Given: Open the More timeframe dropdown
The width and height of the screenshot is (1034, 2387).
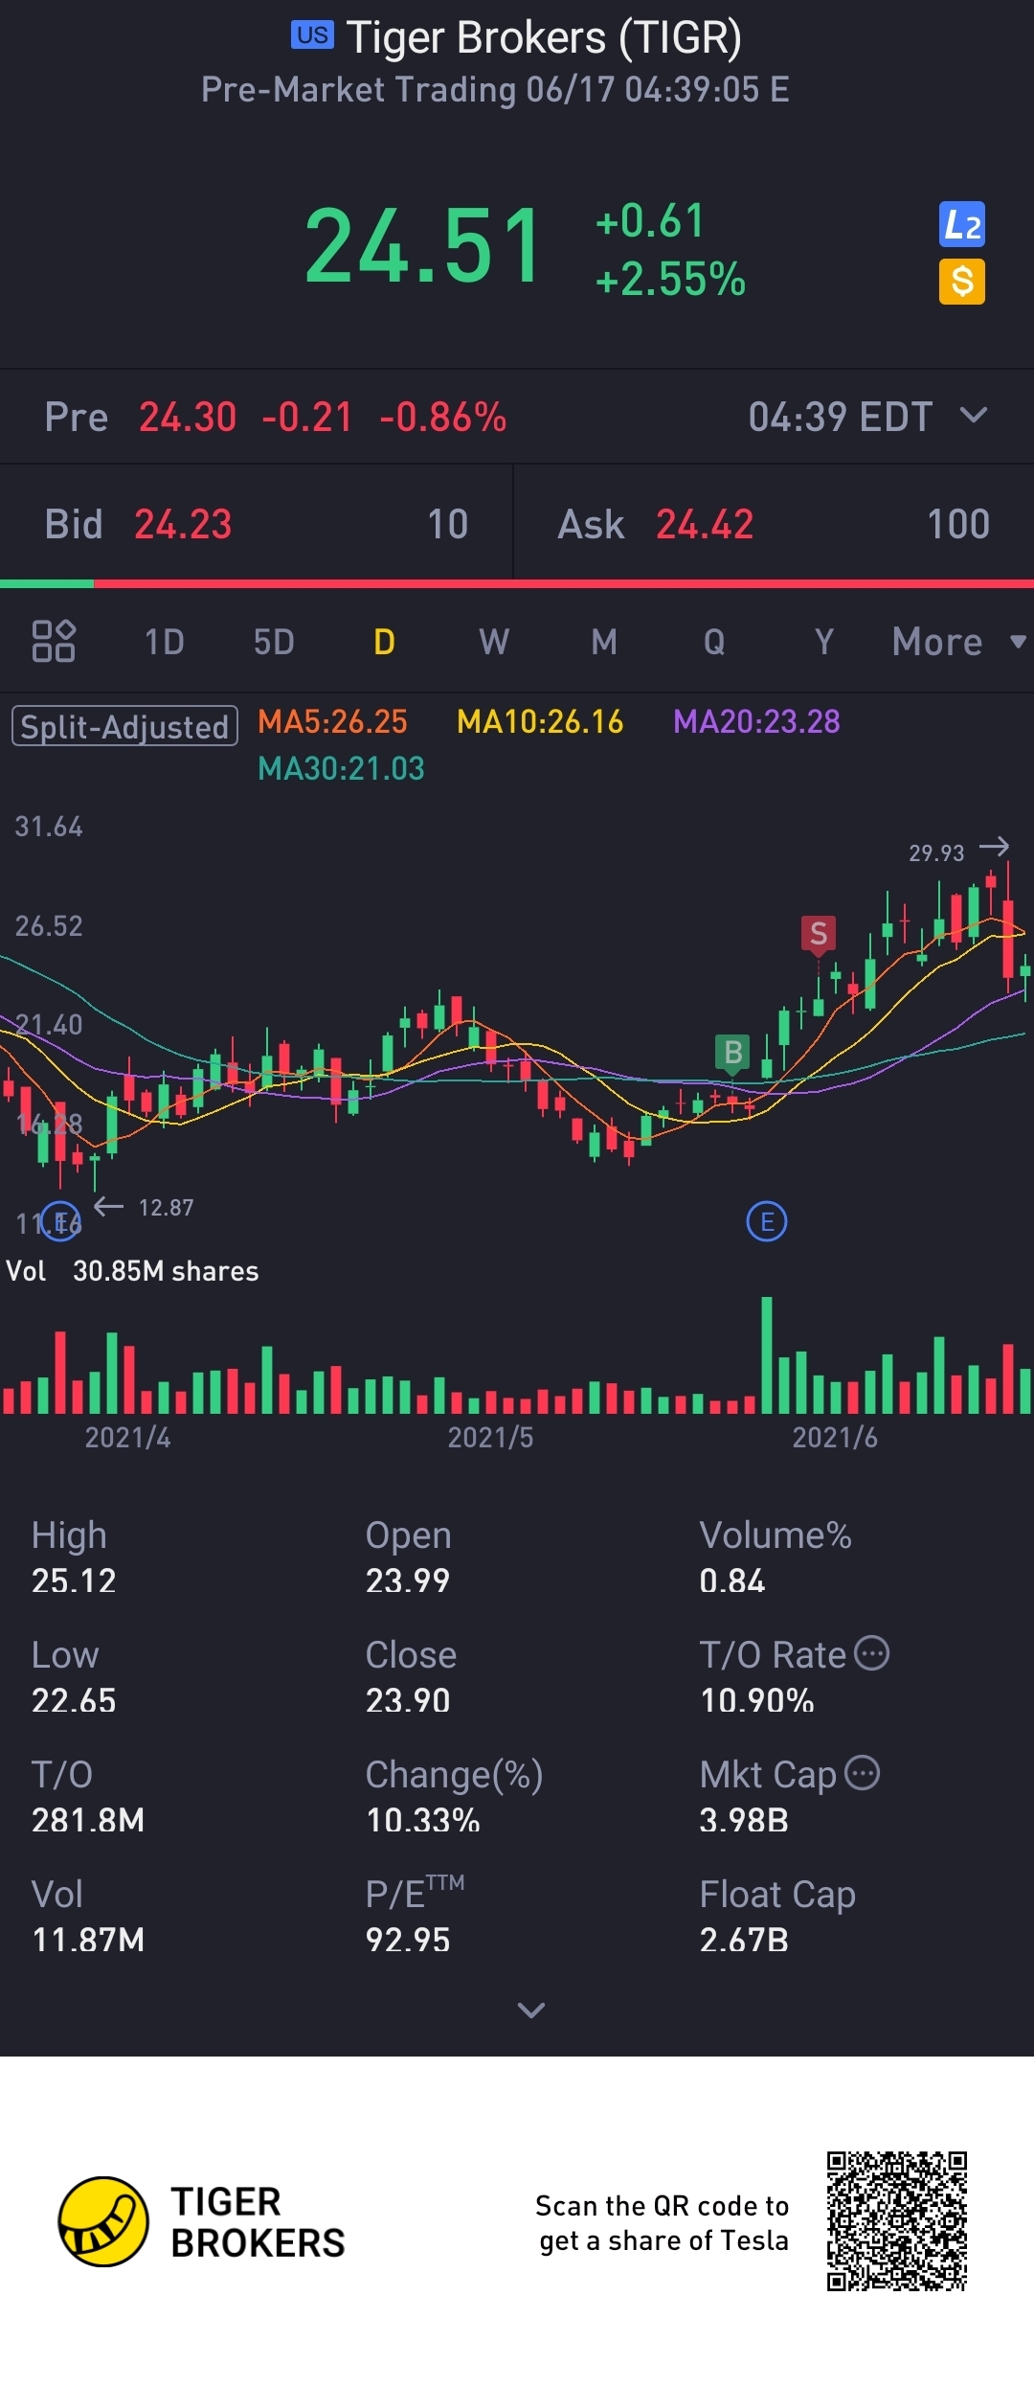Looking at the screenshot, I should coord(959,642).
